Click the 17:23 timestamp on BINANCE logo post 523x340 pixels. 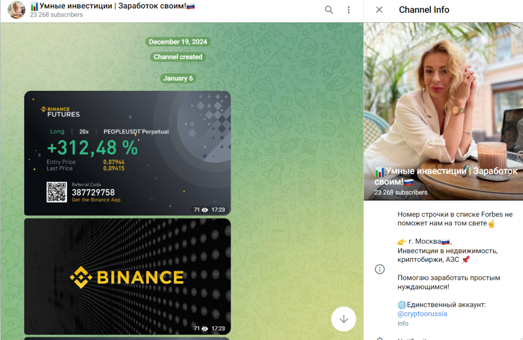click(x=218, y=329)
